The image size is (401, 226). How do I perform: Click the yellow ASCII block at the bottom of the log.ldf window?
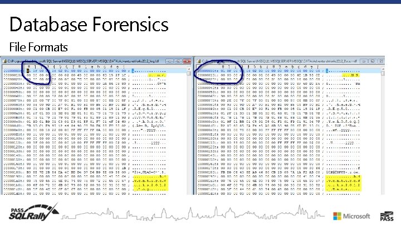point(150,183)
